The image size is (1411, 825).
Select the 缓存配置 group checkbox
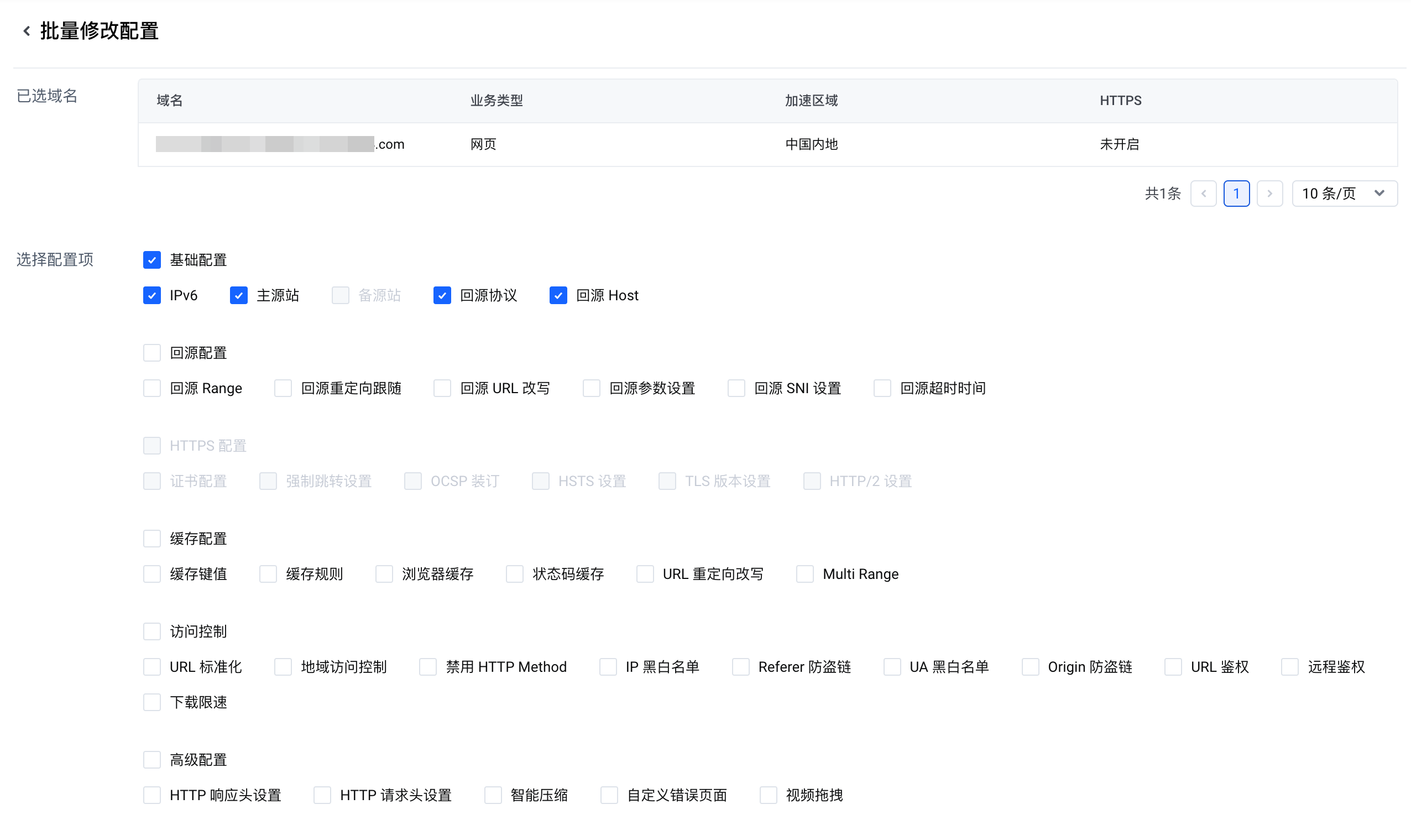tap(151, 539)
